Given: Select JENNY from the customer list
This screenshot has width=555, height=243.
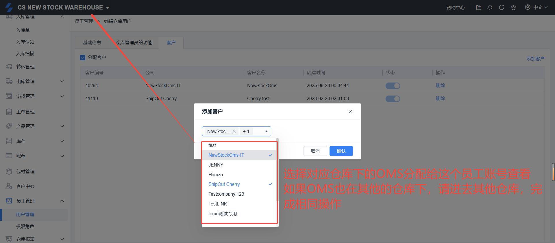Looking at the screenshot, I should pos(216,165).
